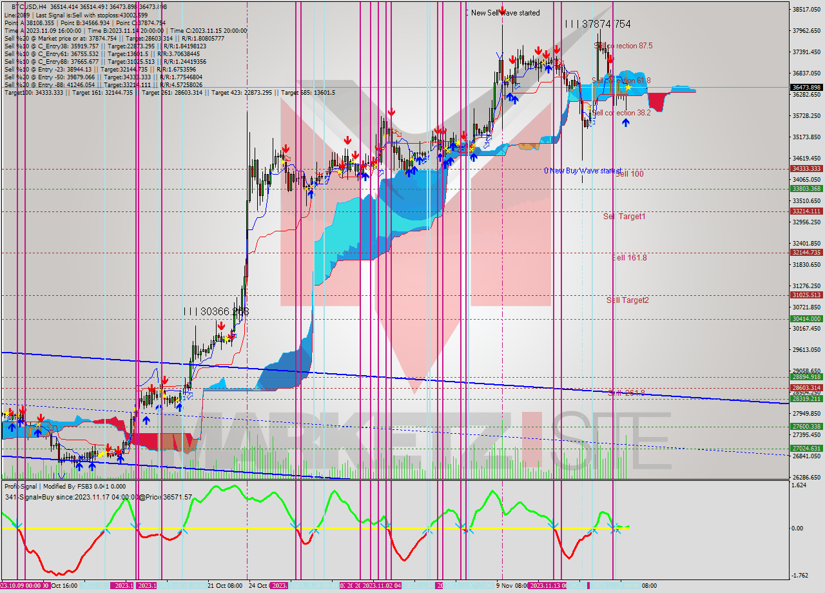Click the 29613.050 axis price value
Image resolution: width=825 pixels, height=593 pixels.
click(806, 350)
